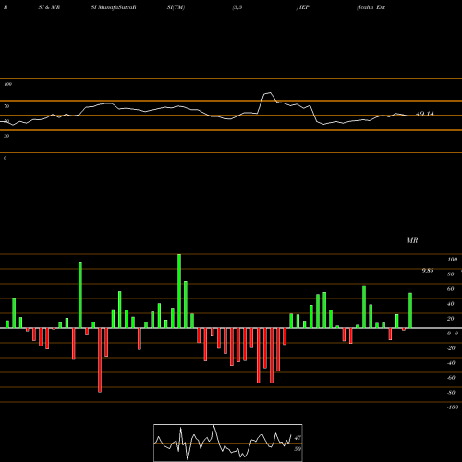This screenshot has width=462, height=462.
Task: Click the 30 level label on RSI axis
Action: coord(6,136)
